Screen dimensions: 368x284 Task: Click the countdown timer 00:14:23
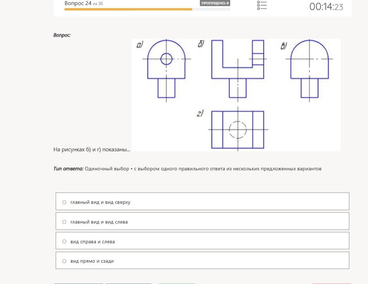click(326, 7)
